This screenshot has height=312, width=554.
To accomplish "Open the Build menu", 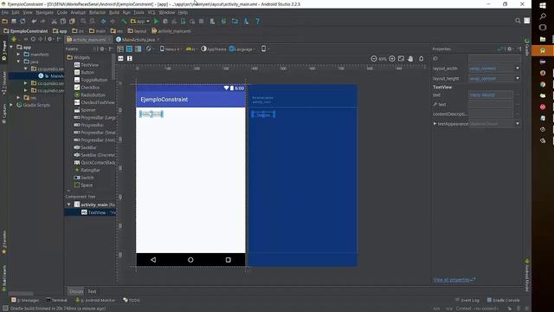I will pyautogui.click(x=113, y=12).
